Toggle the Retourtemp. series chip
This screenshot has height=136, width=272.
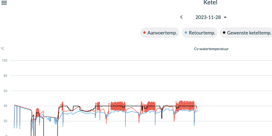tap(200, 33)
